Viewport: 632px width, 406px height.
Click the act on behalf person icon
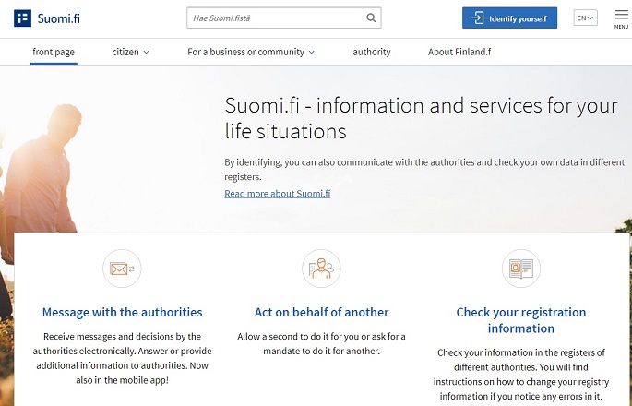[x=321, y=269]
